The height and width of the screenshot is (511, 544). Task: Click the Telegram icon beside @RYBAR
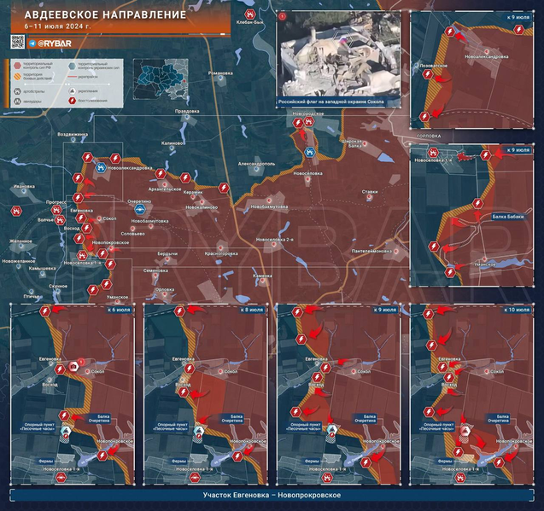pos(32,43)
